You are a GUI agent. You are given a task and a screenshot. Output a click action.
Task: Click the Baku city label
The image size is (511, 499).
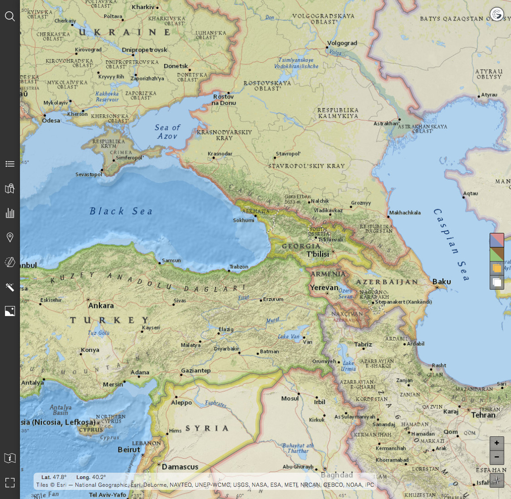coord(442,282)
